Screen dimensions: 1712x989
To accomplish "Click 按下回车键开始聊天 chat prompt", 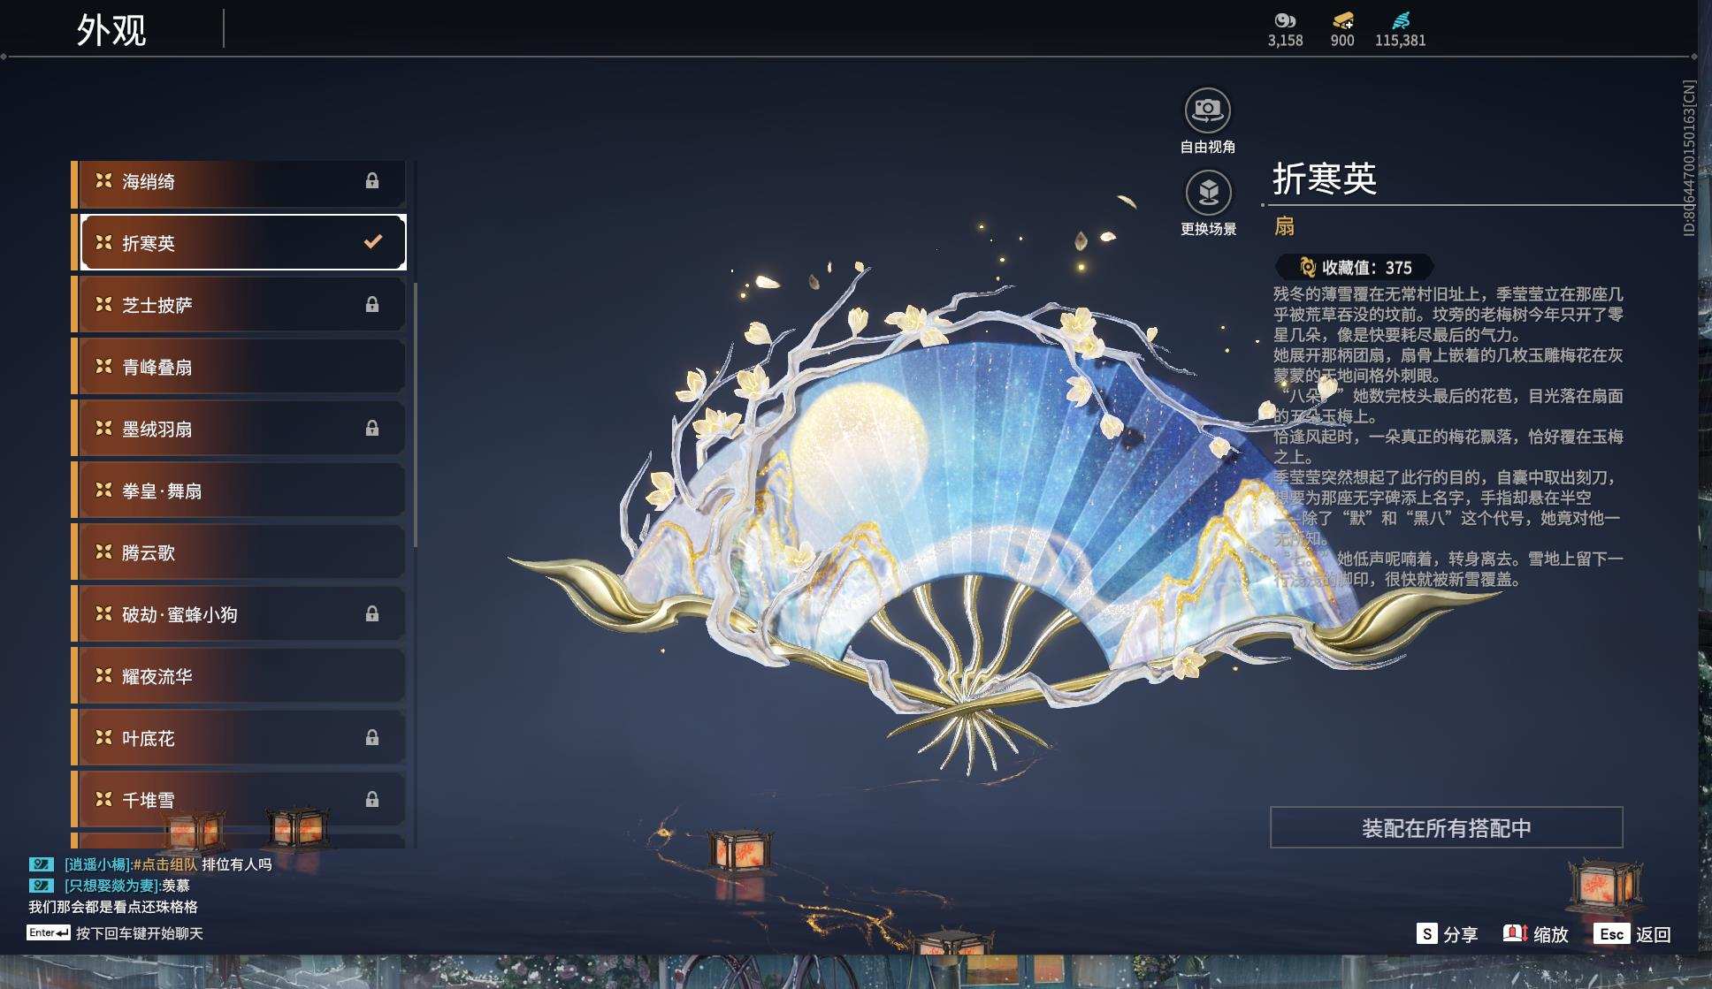I will coord(140,933).
